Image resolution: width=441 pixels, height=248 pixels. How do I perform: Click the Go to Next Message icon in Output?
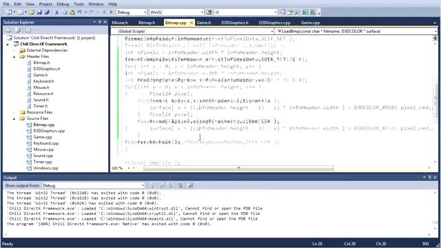pyautogui.click(x=170, y=185)
